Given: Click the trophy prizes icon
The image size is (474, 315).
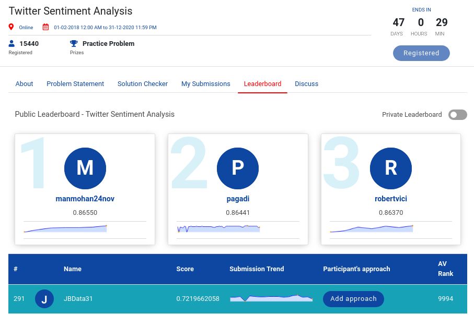Looking at the screenshot, I should [74, 44].
